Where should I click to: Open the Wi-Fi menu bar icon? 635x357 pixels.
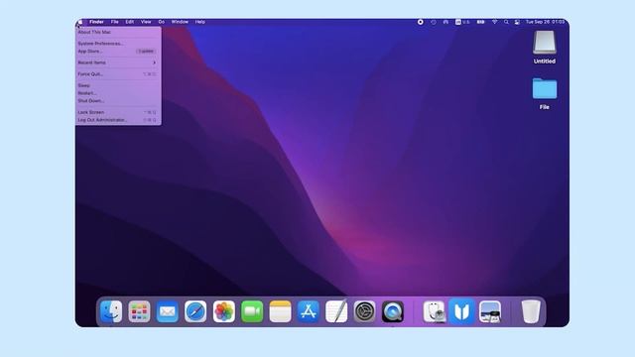point(494,22)
